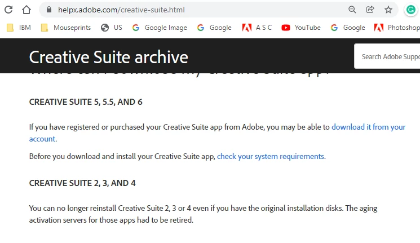Reload the page with the refresh icon
420x243 pixels.
8,10
